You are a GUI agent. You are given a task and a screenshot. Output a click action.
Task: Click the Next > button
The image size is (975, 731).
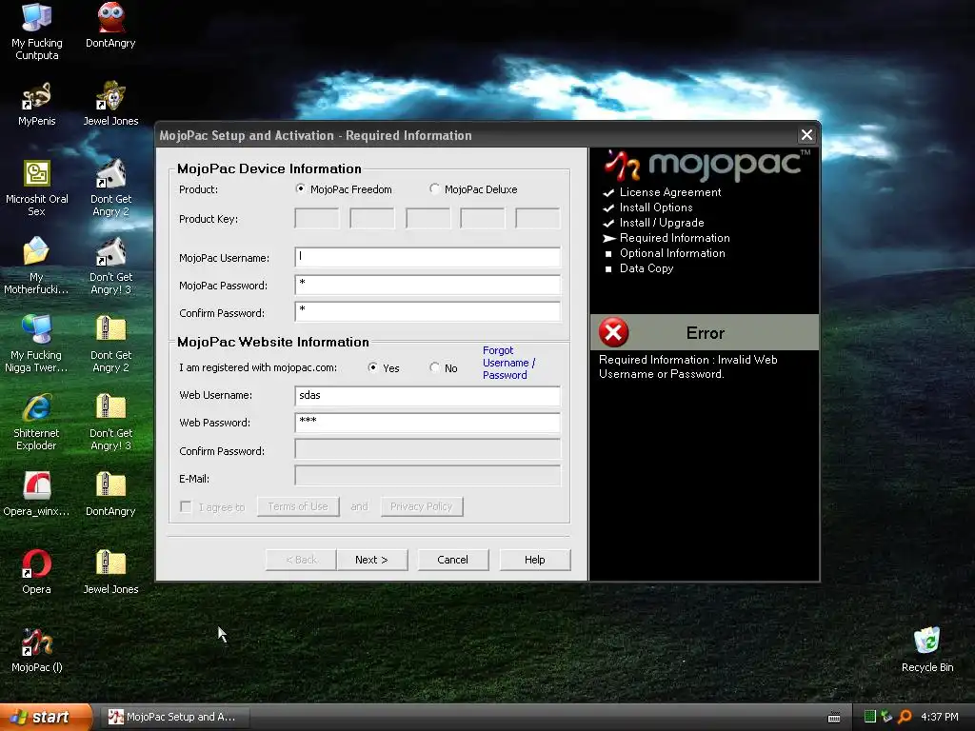tap(372, 560)
